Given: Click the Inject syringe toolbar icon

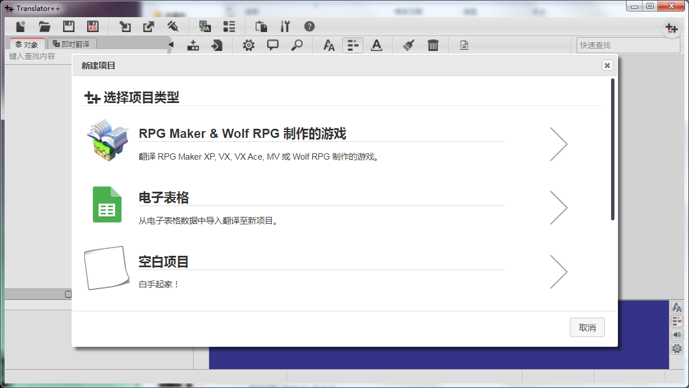Looking at the screenshot, I should pos(173,26).
